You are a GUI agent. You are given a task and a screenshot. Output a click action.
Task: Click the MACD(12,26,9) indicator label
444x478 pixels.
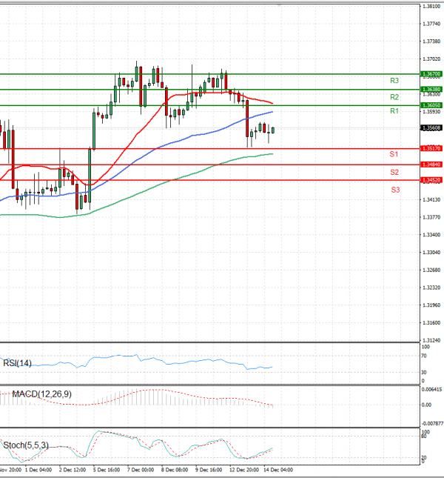[x=41, y=394]
